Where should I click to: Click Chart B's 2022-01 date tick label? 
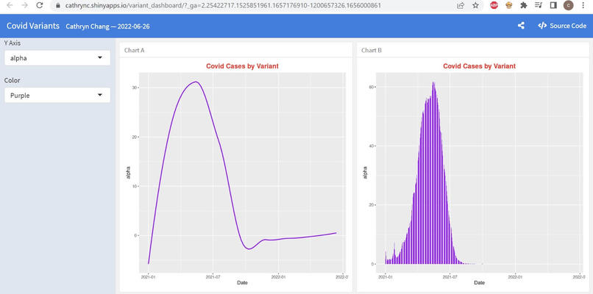515,276
